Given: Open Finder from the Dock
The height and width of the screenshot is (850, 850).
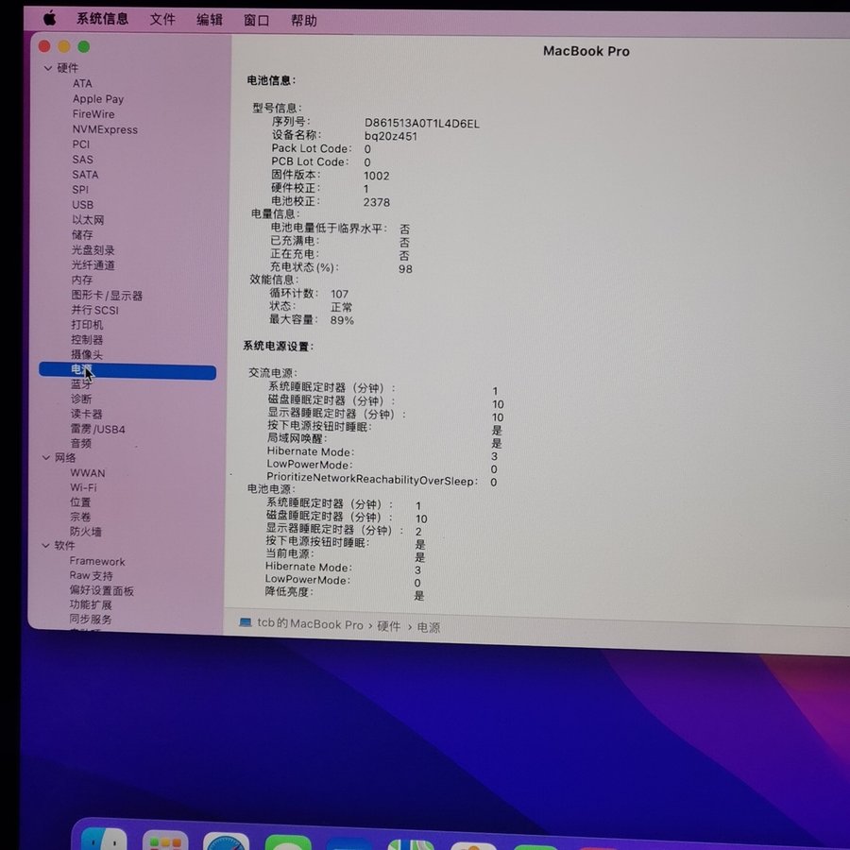Looking at the screenshot, I should tap(104, 840).
